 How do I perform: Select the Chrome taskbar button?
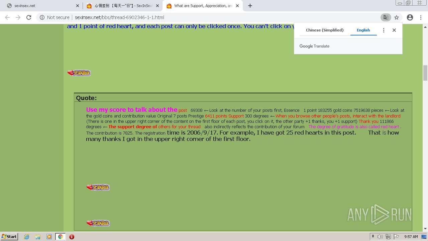[60, 237]
